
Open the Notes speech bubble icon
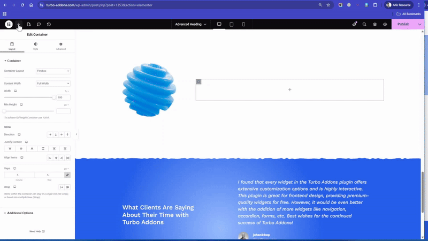39,24
